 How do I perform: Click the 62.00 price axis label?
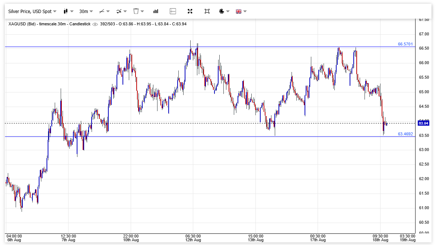click(424, 179)
